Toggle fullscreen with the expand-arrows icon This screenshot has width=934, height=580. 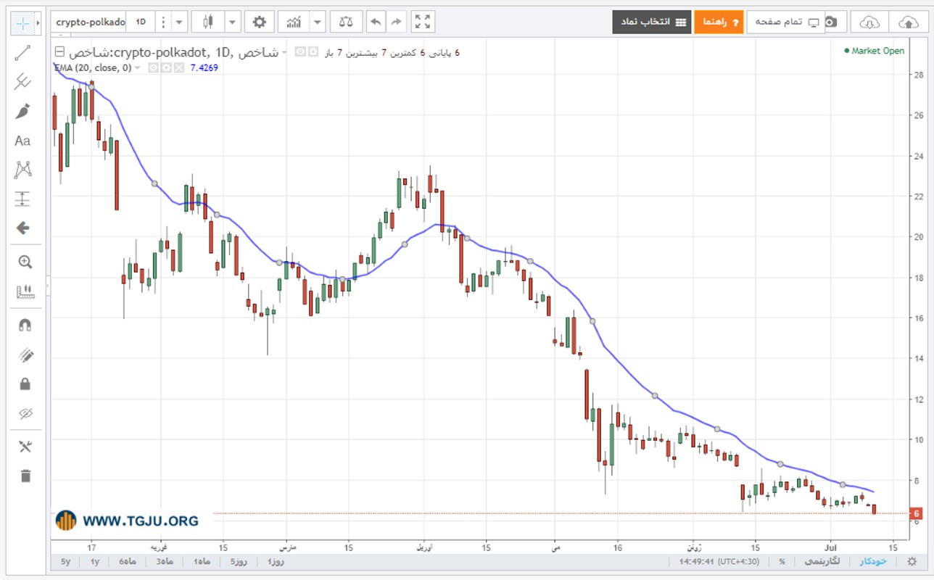(423, 22)
